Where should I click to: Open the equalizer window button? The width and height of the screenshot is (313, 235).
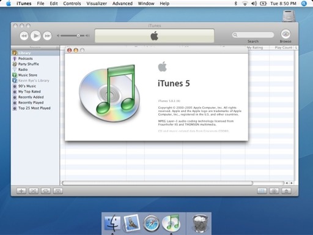coord(262,191)
